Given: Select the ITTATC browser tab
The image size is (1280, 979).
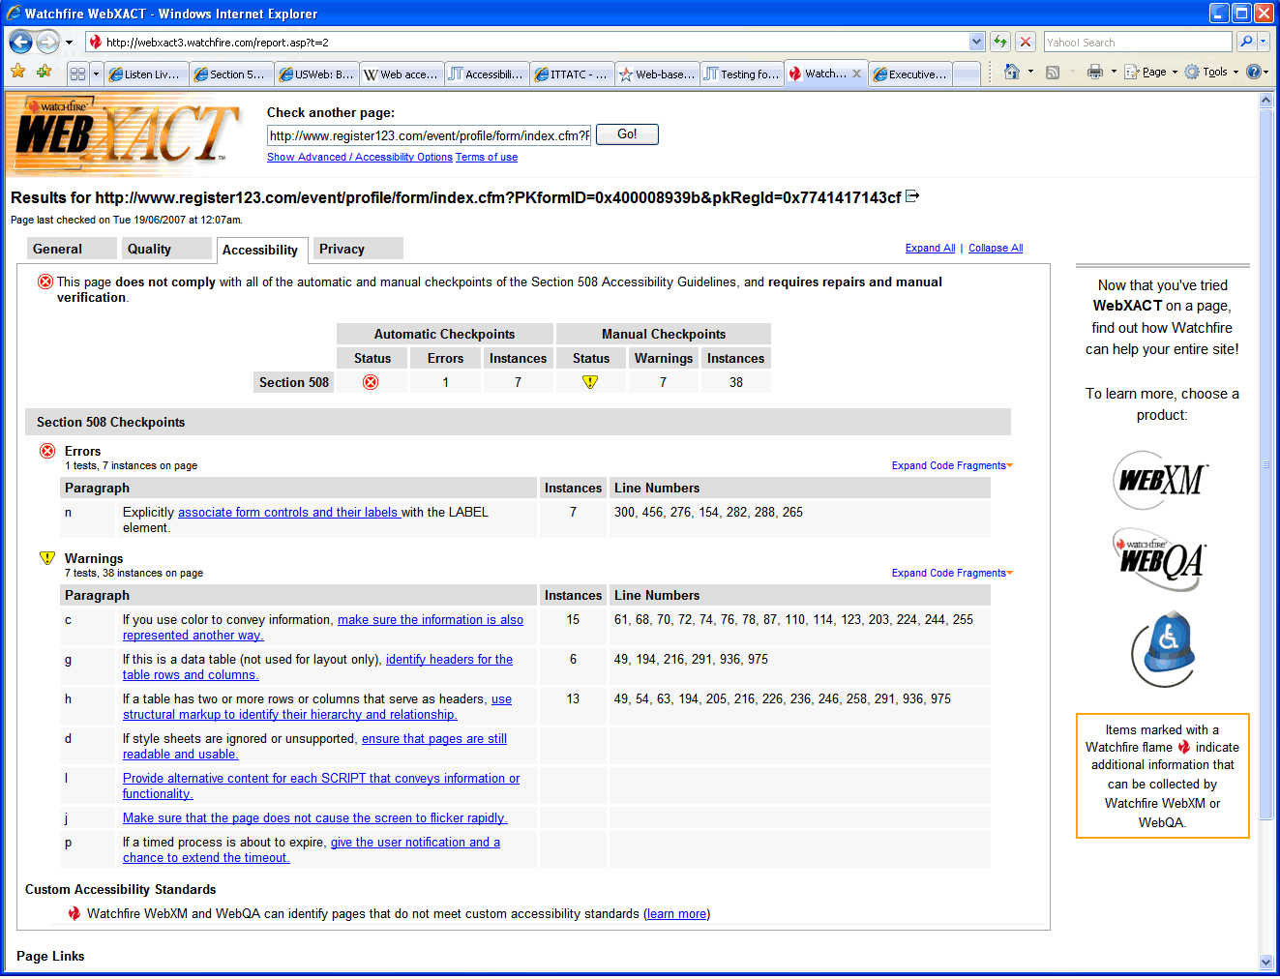Looking at the screenshot, I should (x=572, y=74).
